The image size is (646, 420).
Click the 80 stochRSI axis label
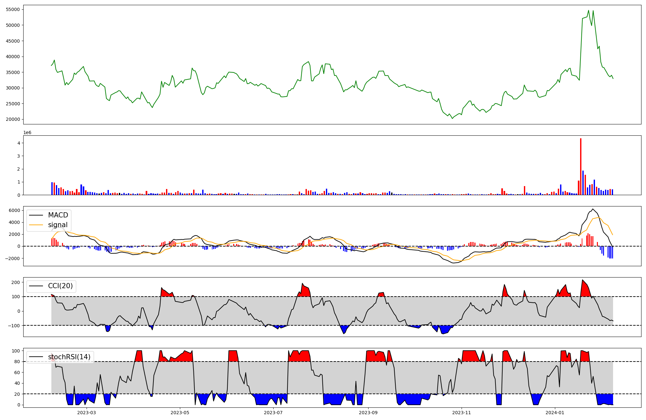tap(17, 362)
